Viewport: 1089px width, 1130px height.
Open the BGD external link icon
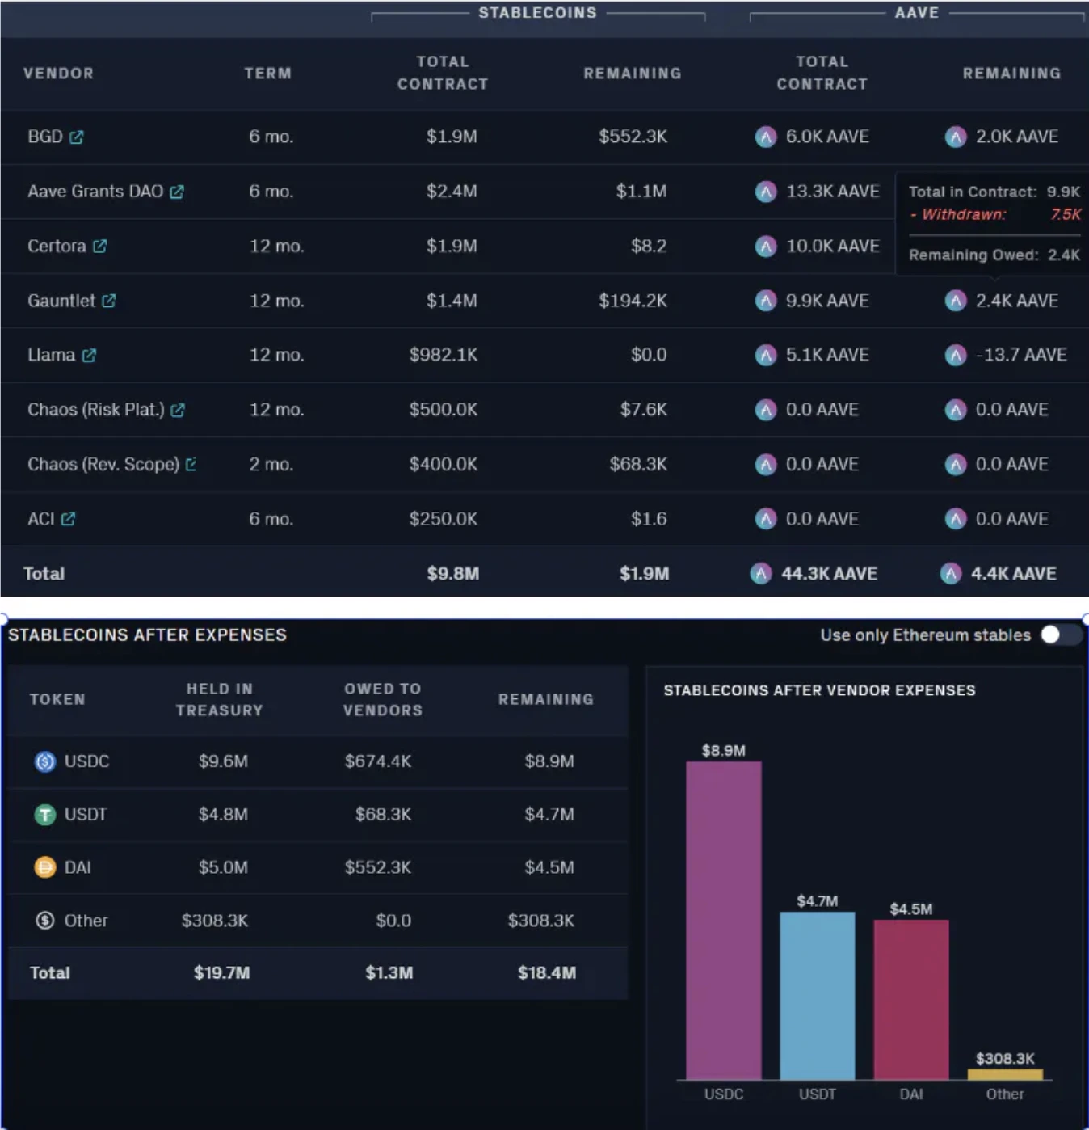pos(77,137)
